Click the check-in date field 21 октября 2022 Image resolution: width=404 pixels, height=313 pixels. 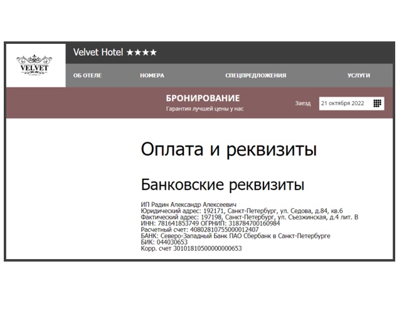point(343,103)
